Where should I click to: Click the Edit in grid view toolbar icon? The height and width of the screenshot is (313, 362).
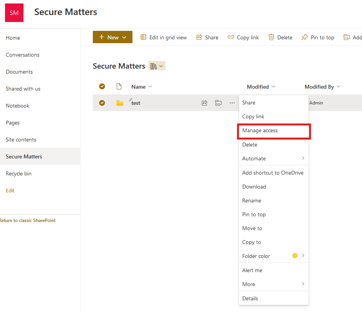[143, 37]
